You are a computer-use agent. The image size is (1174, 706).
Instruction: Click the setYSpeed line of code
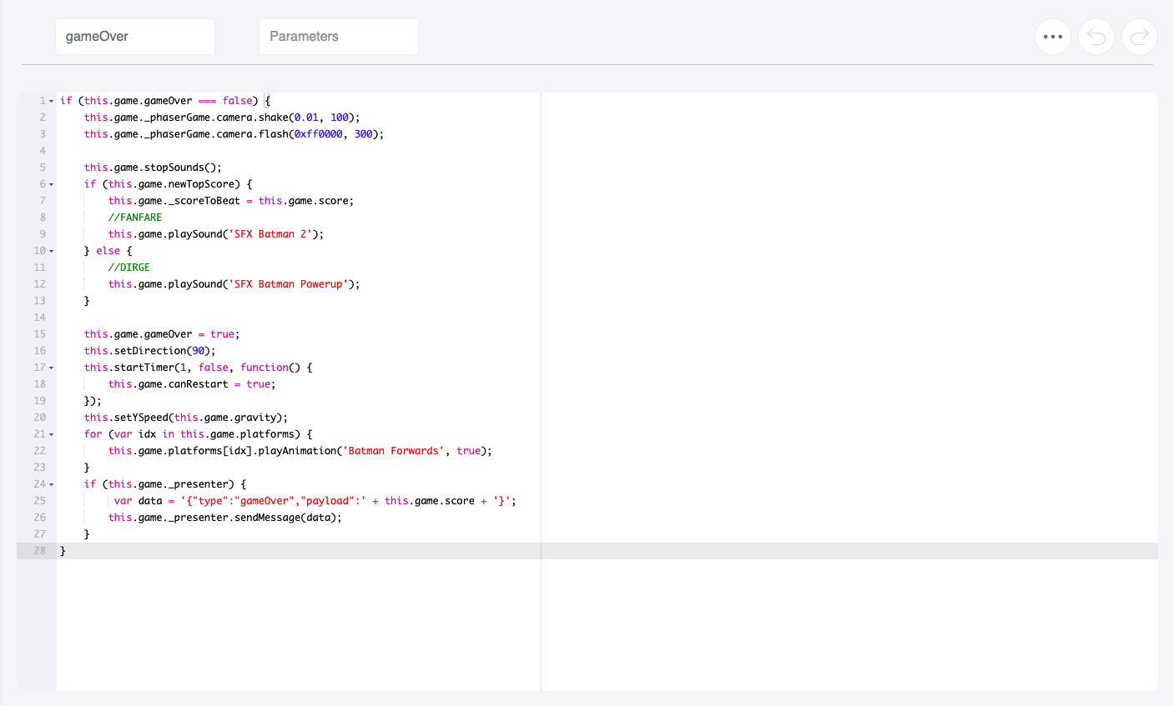186,418
